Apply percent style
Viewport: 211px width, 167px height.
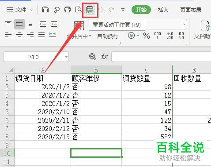tap(147, 36)
